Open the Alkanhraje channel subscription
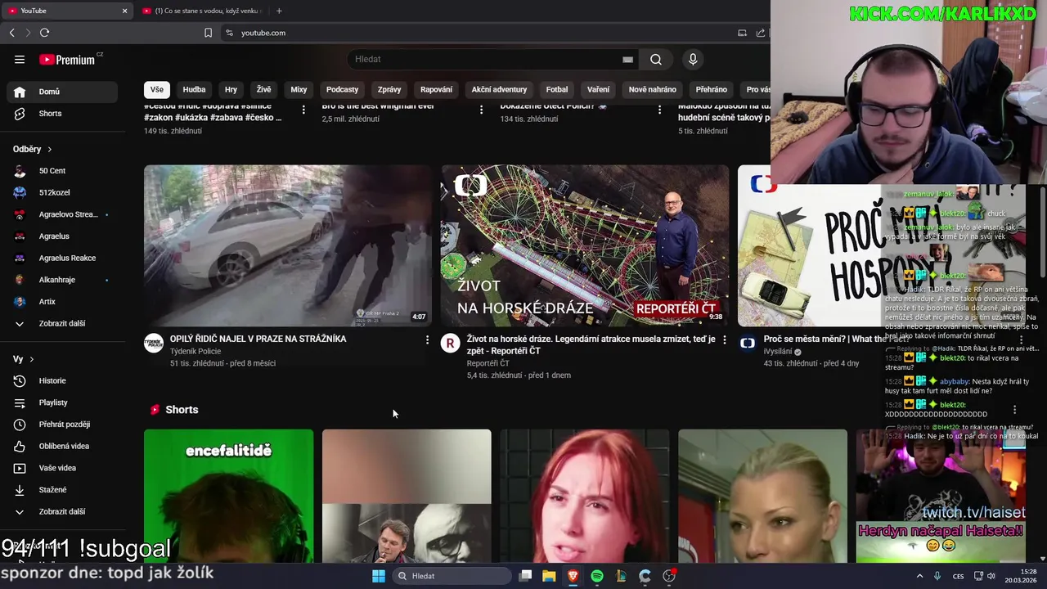Image resolution: width=1047 pixels, height=589 pixels. pyautogui.click(x=62, y=280)
